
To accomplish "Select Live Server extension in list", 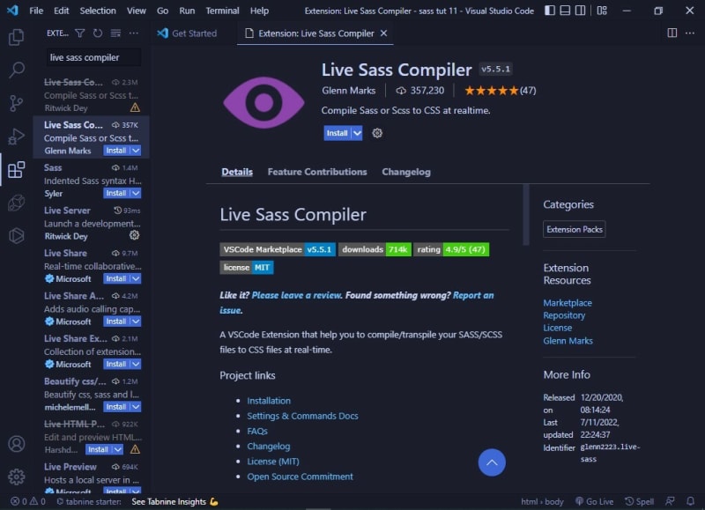I will click(x=92, y=223).
